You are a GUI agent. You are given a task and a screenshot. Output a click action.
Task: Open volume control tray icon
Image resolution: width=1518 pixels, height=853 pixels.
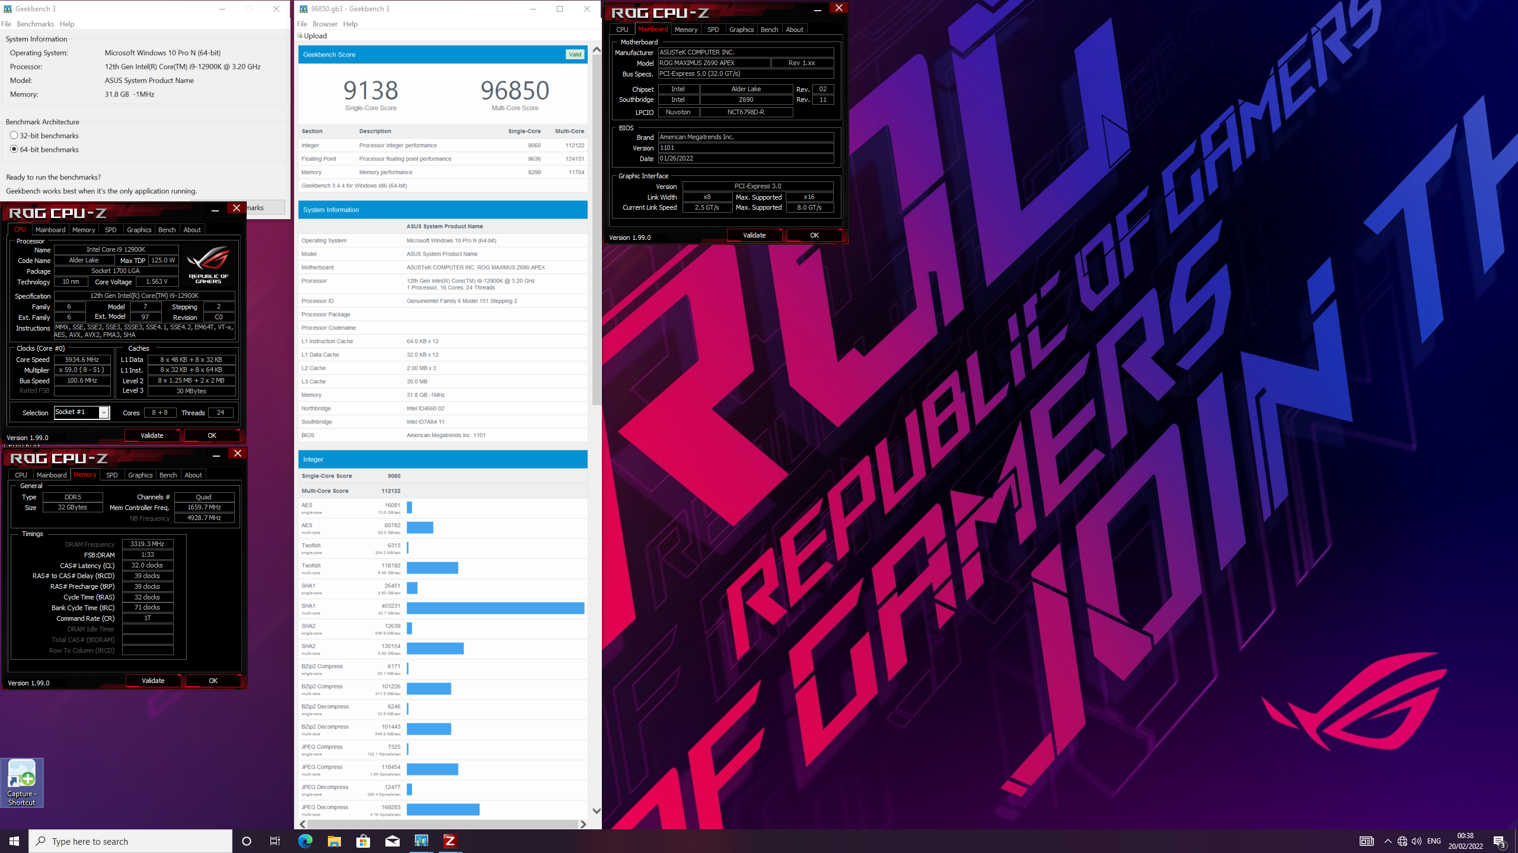click(x=1417, y=841)
